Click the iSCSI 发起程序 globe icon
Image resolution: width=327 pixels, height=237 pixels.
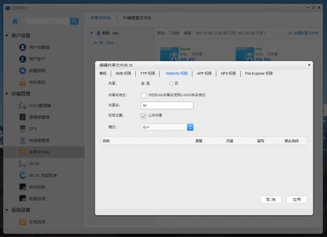[x=22, y=175]
